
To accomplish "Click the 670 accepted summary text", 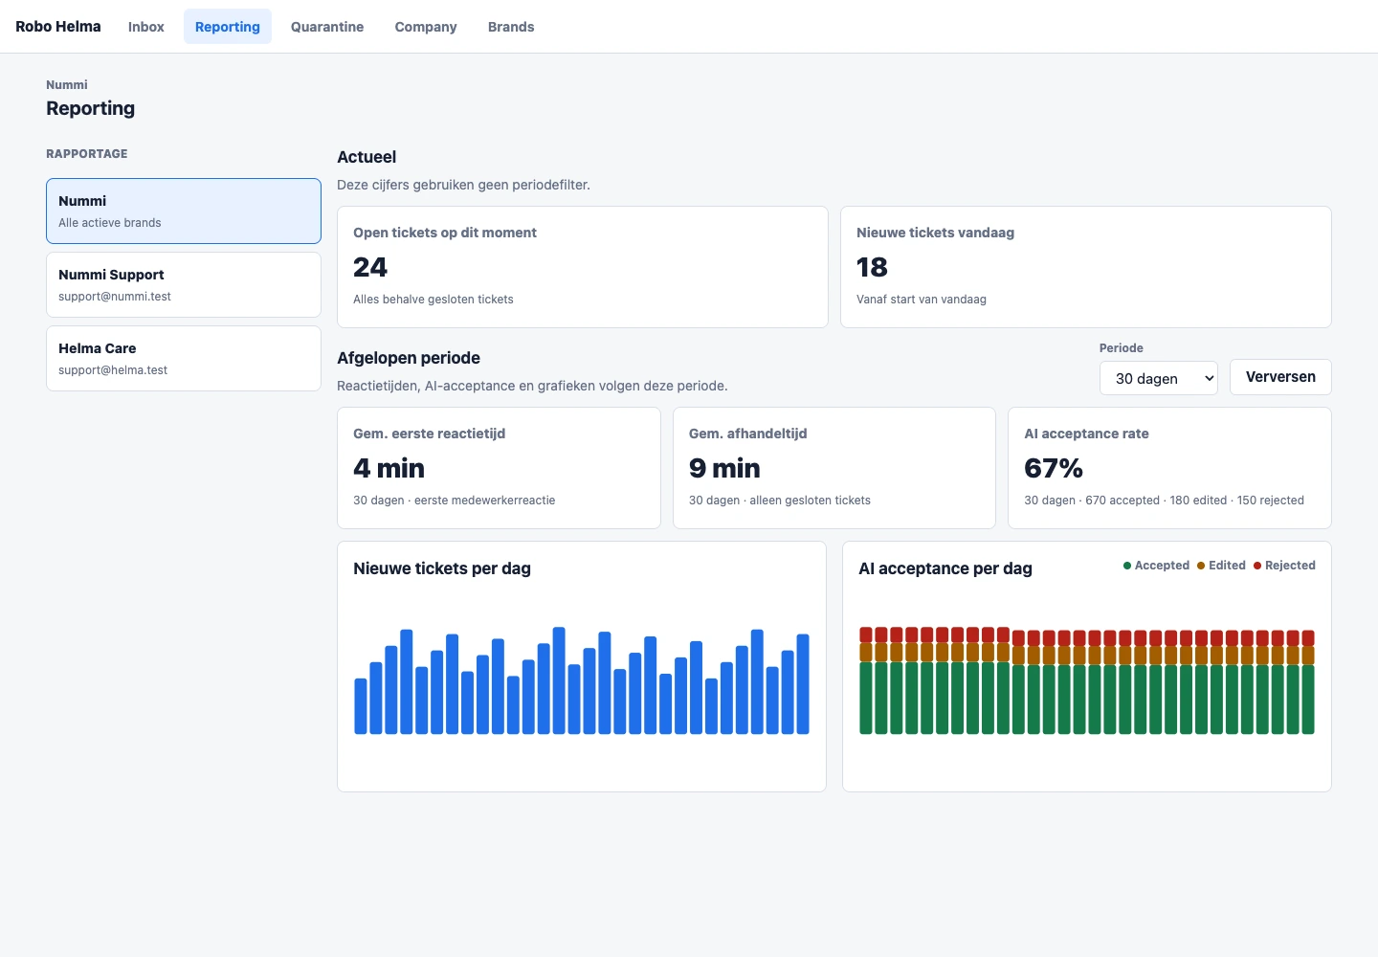I will 1122,501.
